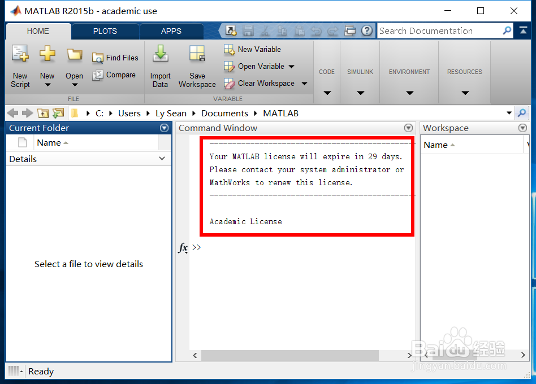Expand the Clear Workspace dropdown arrow
This screenshot has width=536, height=384.
[x=304, y=84]
